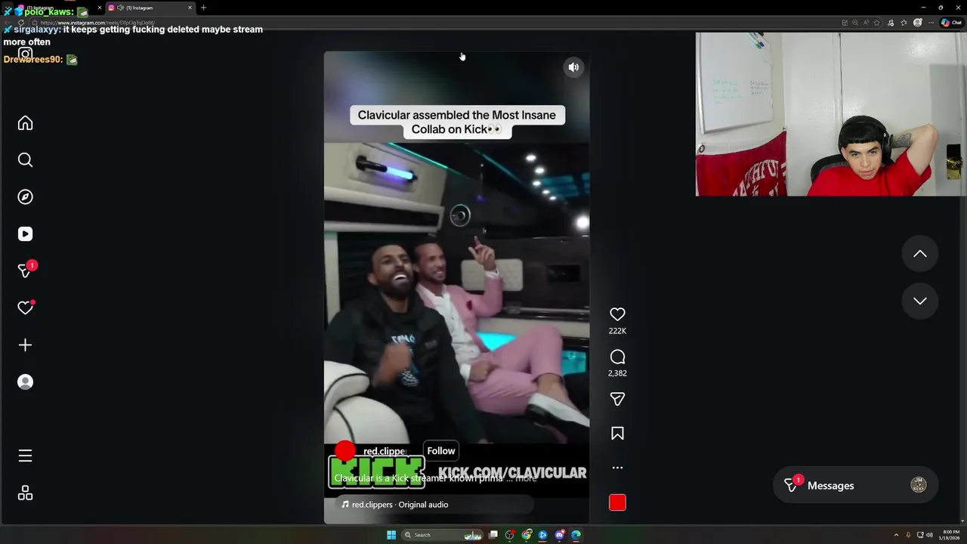Open Notifications heart icon in sidebar

[25, 308]
